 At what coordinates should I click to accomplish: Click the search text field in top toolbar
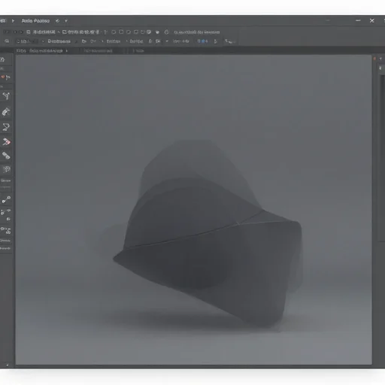click(197, 32)
